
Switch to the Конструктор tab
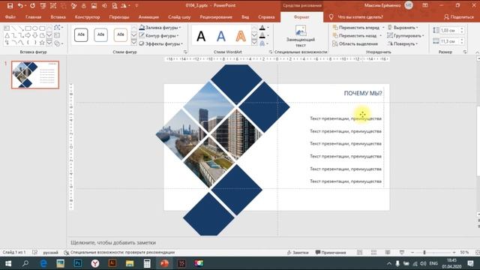click(88, 17)
